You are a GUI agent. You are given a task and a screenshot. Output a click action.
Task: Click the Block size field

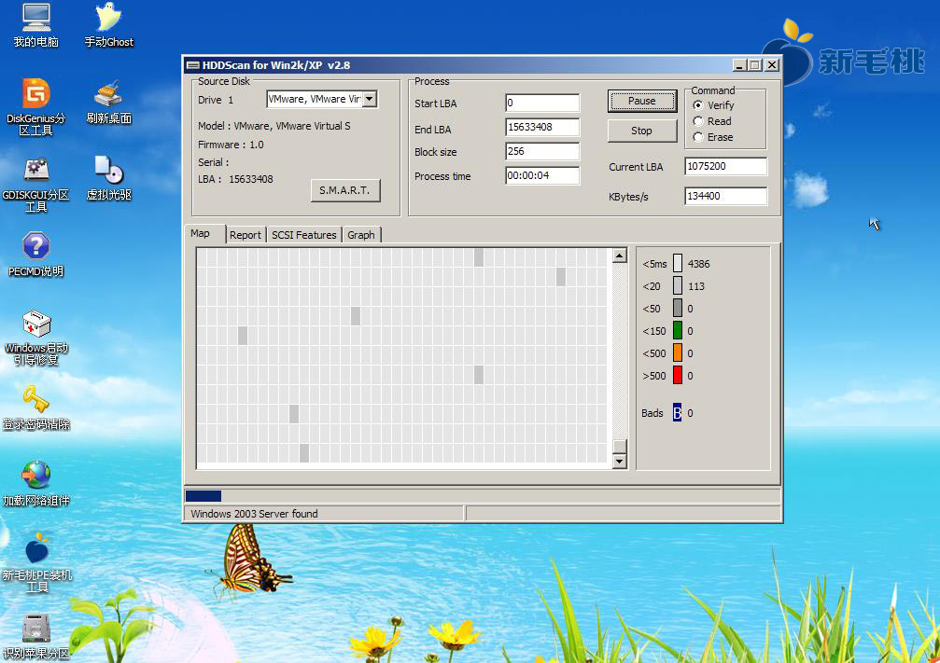coord(542,151)
